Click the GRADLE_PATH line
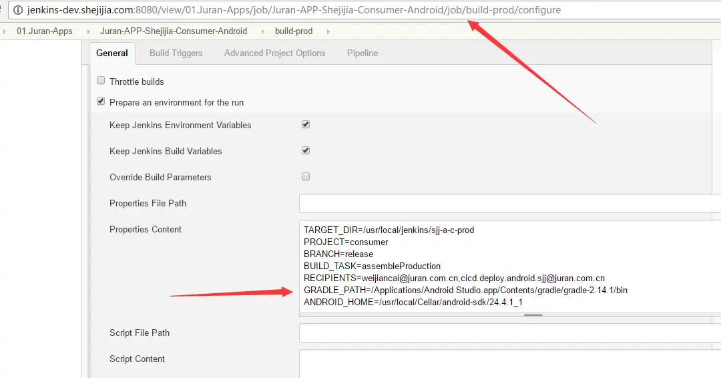This screenshot has height=378, width=721. (x=465, y=290)
